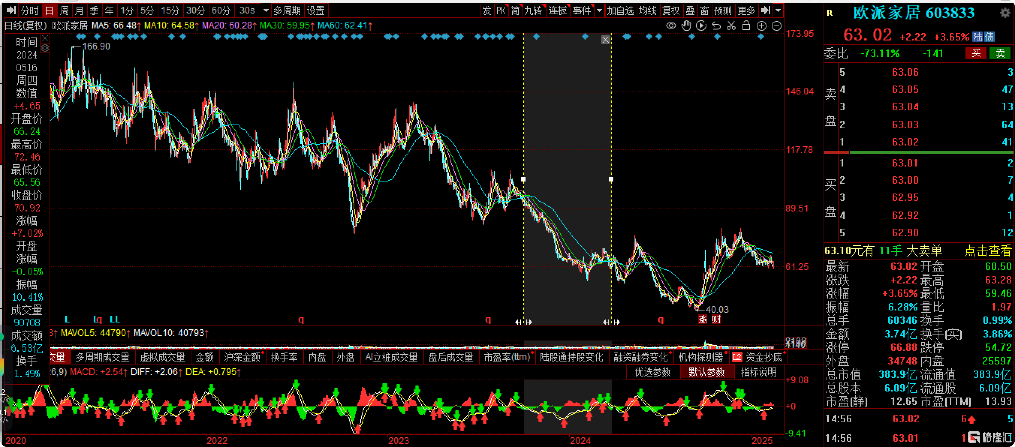
Task: Switch chart to 30分 period
Action: point(196,10)
